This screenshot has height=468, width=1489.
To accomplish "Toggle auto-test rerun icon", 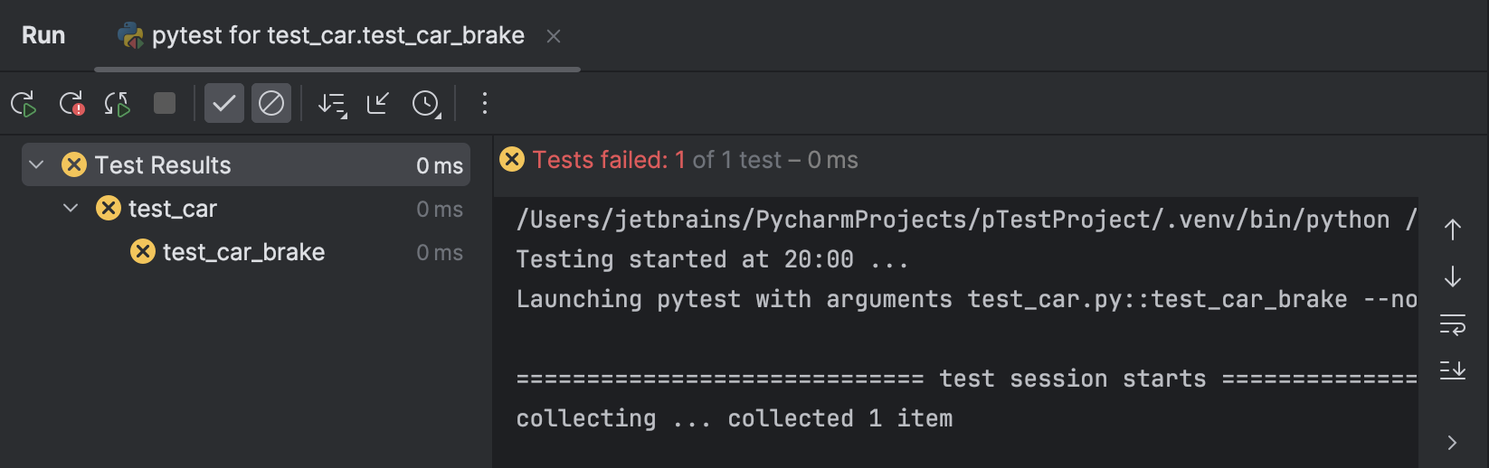I will [x=118, y=104].
